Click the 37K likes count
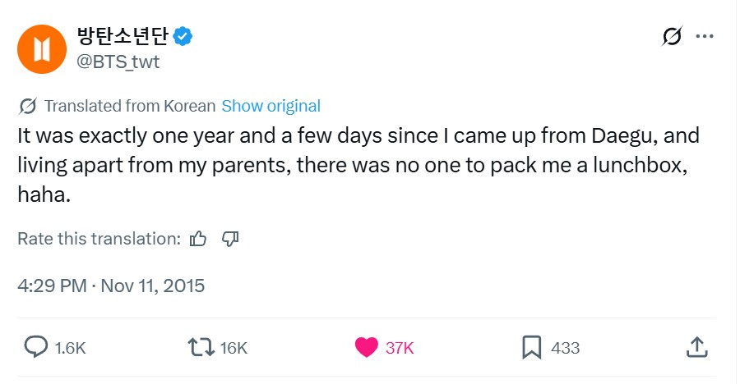Image resolution: width=740 pixels, height=384 pixels. tap(400, 348)
